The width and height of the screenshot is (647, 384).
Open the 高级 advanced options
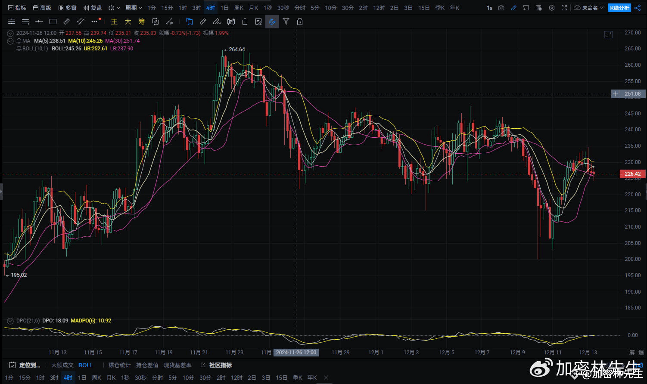[x=42, y=8]
